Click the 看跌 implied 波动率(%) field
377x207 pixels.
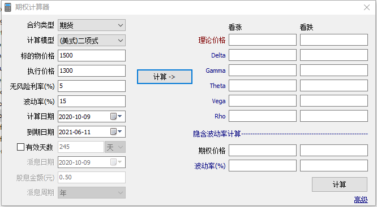click(x=334, y=166)
